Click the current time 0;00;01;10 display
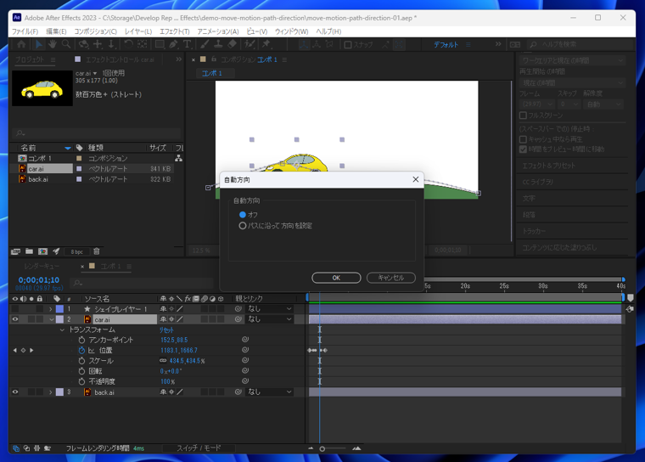 (39, 280)
